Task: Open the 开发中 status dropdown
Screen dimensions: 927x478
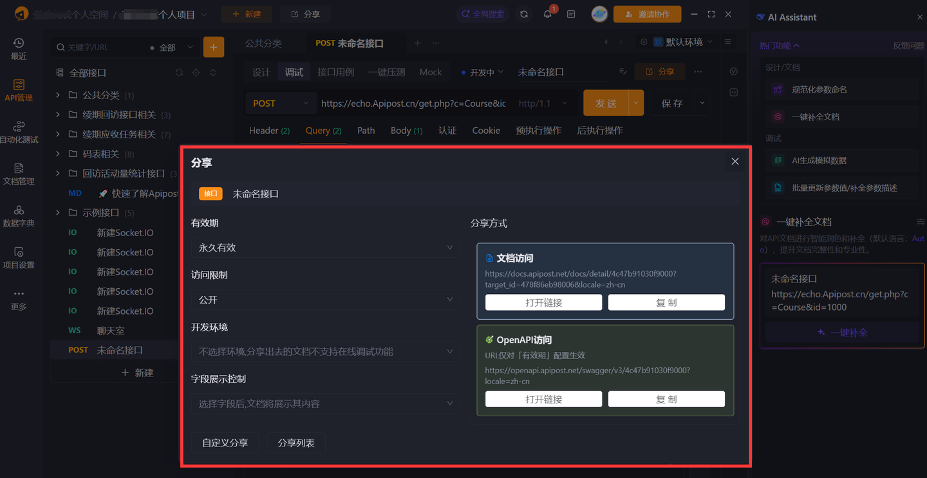Action: [x=482, y=72]
